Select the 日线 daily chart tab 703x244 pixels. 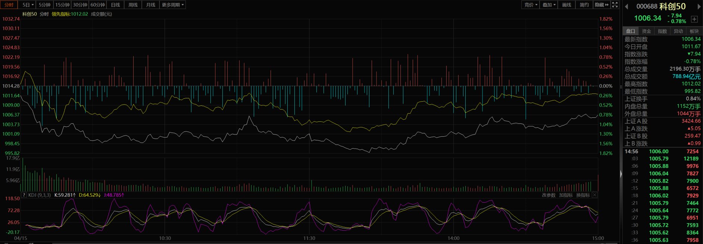[x=115, y=5]
